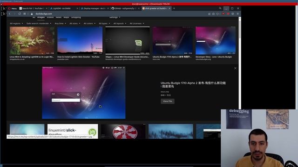The image size is (298, 167).
Task: Expand the Safe search: moderate dropdown
Action: [x=39, y=24]
